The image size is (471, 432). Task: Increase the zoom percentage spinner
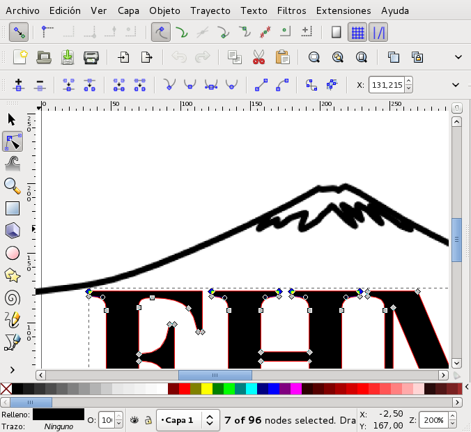(x=452, y=417)
